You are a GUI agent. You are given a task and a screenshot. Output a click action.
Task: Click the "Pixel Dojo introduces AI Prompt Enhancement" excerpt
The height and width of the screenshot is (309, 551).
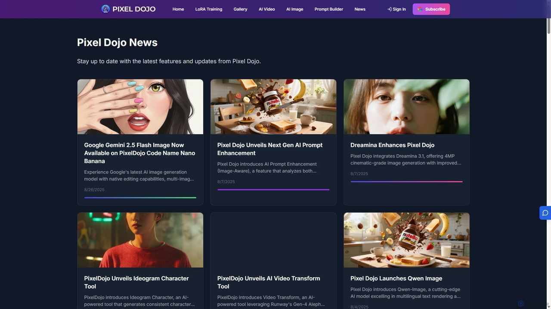(267, 167)
